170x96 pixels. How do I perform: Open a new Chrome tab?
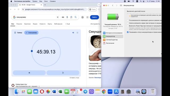[45, 5]
